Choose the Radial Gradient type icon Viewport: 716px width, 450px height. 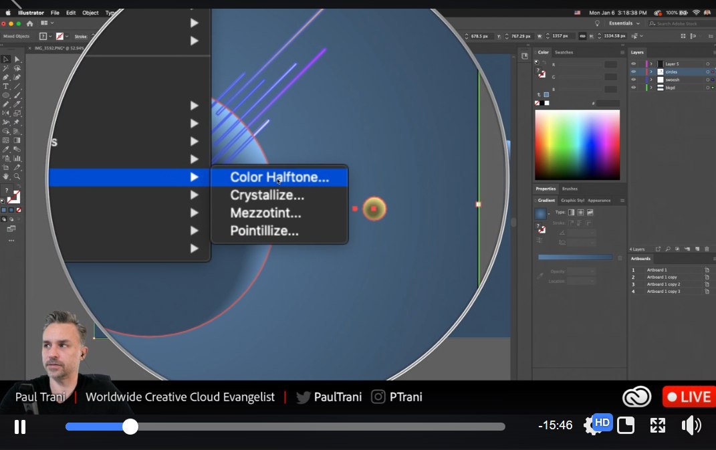pos(581,213)
